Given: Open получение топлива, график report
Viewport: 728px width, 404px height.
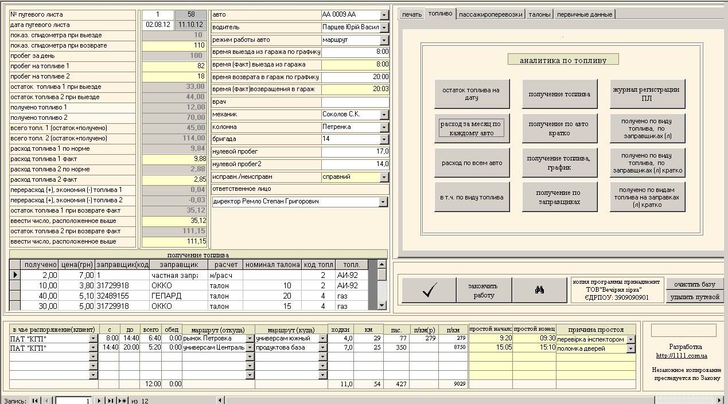Looking at the screenshot, I should (x=559, y=163).
